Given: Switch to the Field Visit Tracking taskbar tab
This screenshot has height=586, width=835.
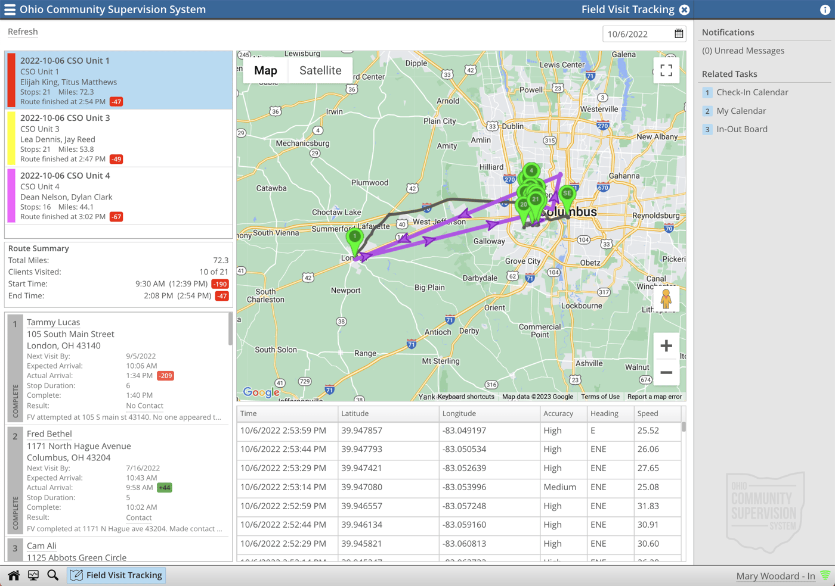Looking at the screenshot, I should tap(116, 575).
